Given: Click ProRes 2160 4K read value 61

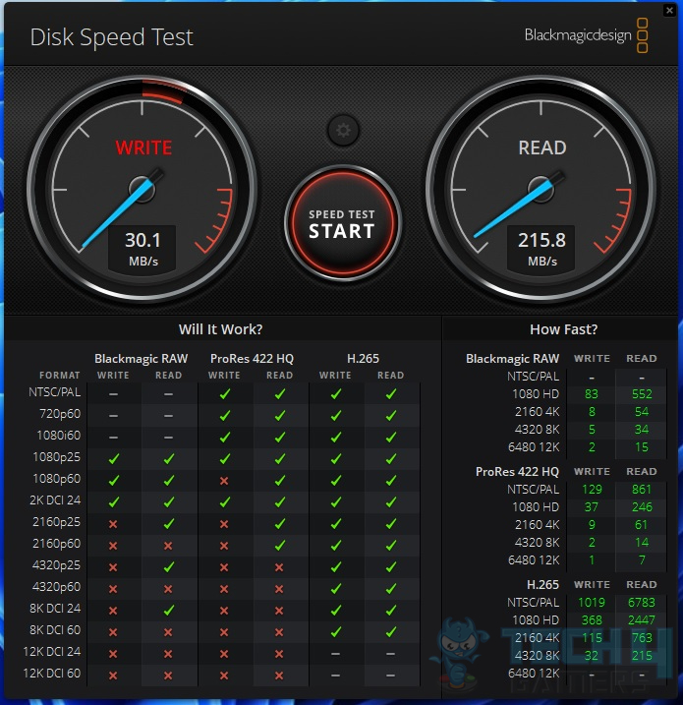Looking at the screenshot, I should 641,525.
